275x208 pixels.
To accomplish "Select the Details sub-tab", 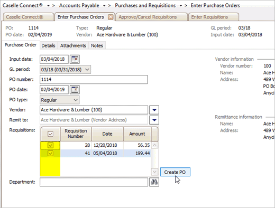I will tap(48, 45).
